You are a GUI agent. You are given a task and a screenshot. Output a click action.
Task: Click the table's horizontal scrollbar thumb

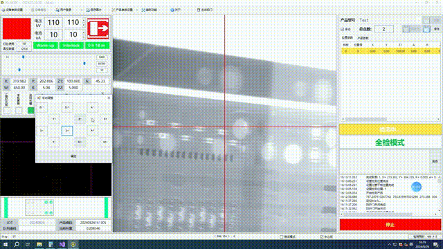point(366,119)
